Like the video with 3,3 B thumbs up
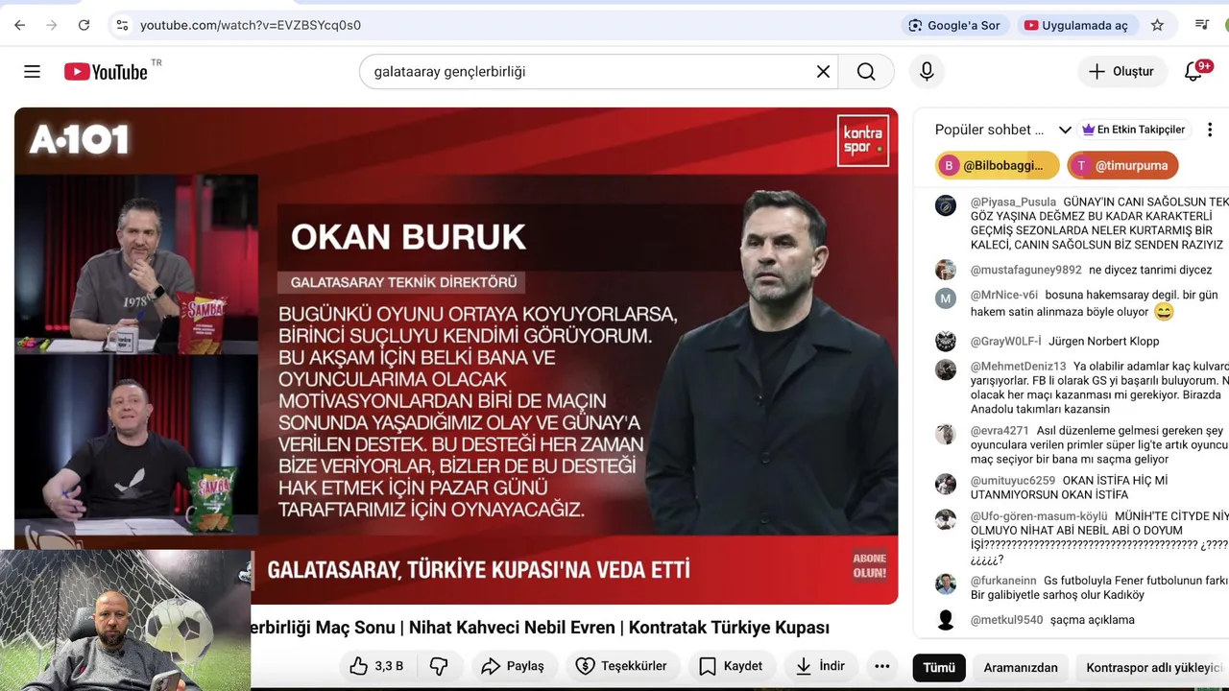 coord(376,666)
